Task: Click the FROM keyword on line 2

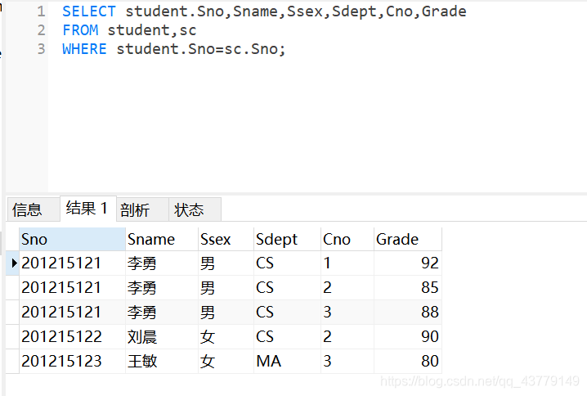Action: [80, 30]
